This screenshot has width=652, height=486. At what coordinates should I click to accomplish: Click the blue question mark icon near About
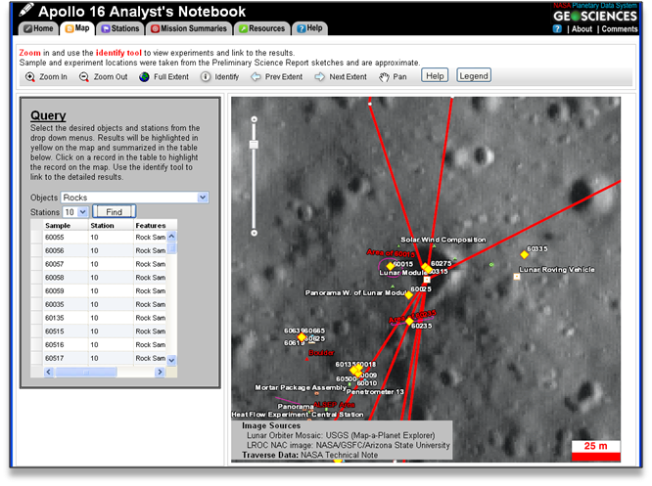point(557,28)
